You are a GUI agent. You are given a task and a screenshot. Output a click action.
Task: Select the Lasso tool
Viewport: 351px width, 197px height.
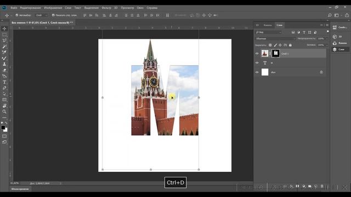pos(4,40)
